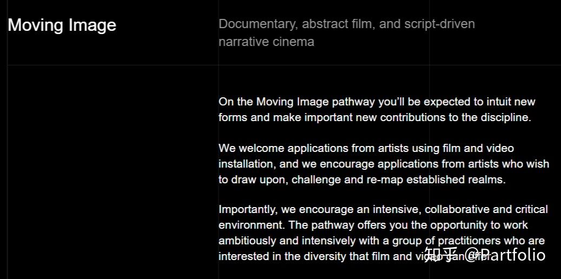This screenshot has height=279, width=561.
Task: Click the line starting "ambitiously and intensively"
Action: pyautogui.click(x=381, y=241)
